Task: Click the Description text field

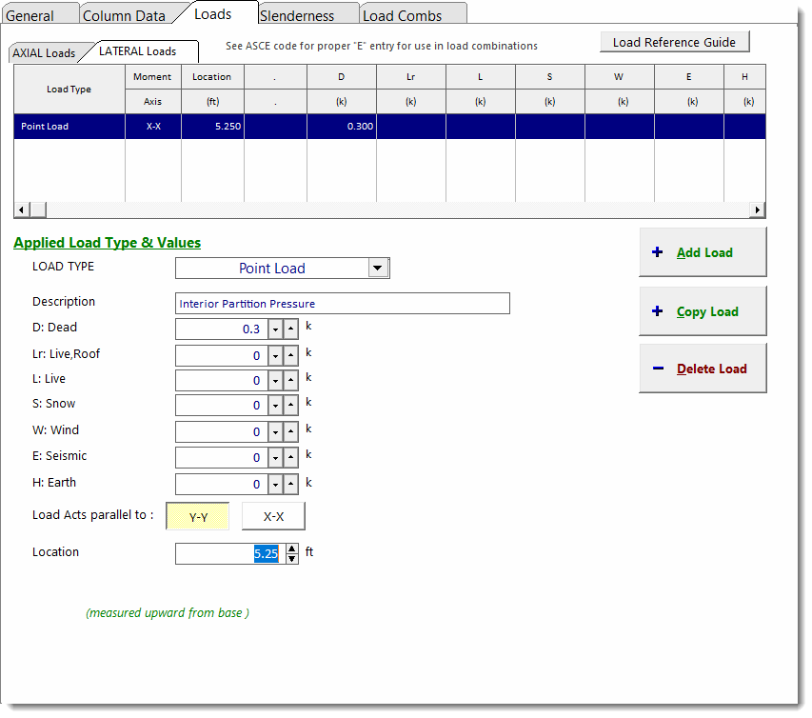Action: click(x=343, y=304)
